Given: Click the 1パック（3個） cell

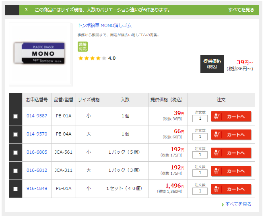Looking at the screenshot, I should (125, 170).
